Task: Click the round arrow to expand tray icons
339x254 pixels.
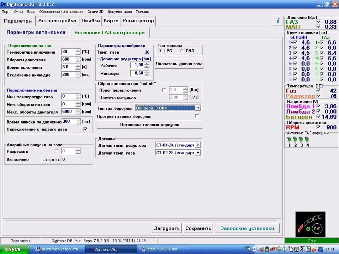Action: tap(255, 249)
